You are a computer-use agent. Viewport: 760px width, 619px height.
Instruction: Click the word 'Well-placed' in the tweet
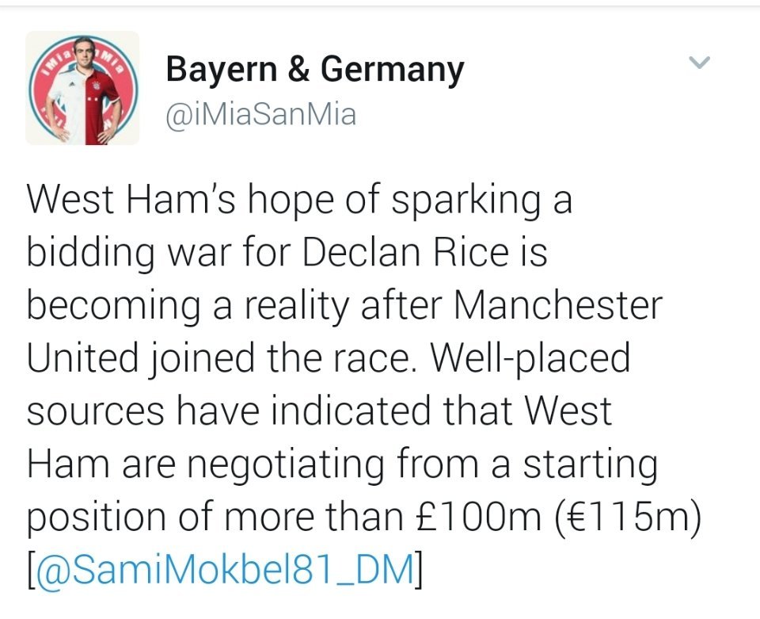click(x=530, y=360)
